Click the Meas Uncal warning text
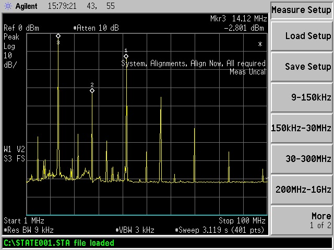Image resolution: width=334 pixels, height=250 pixels. [x=247, y=72]
